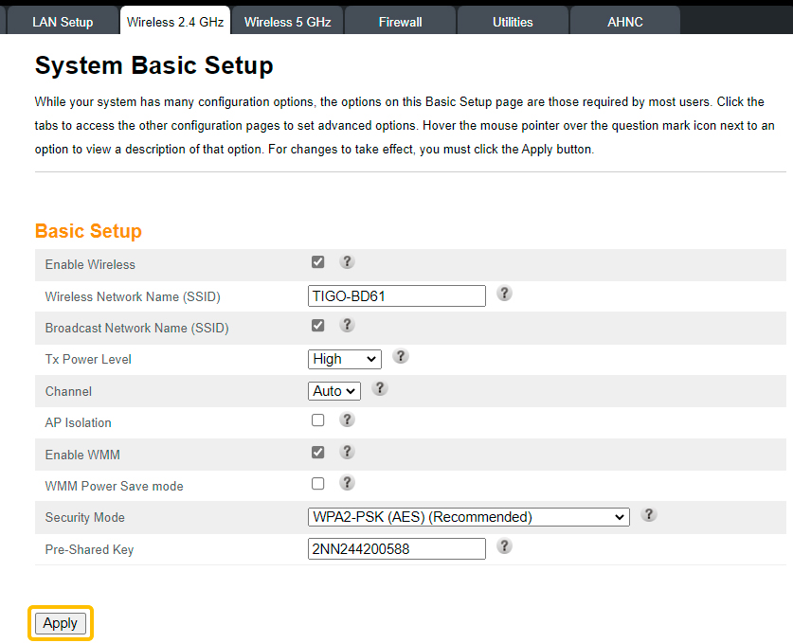793x643 pixels.
Task: Enable the AP Isolation checkbox
Action: (317, 420)
